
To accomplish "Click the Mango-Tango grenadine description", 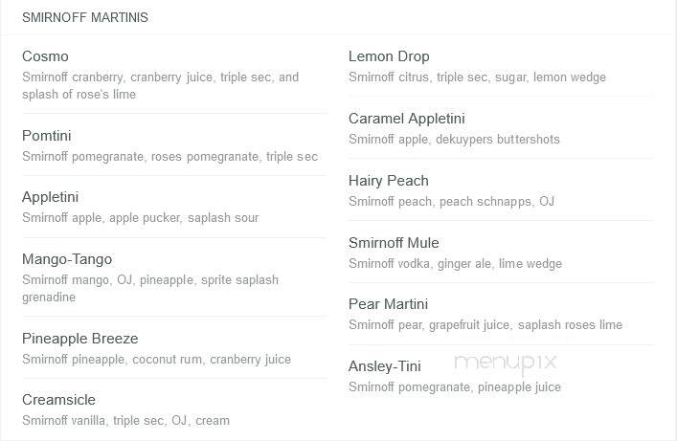I will pyautogui.click(x=149, y=288).
